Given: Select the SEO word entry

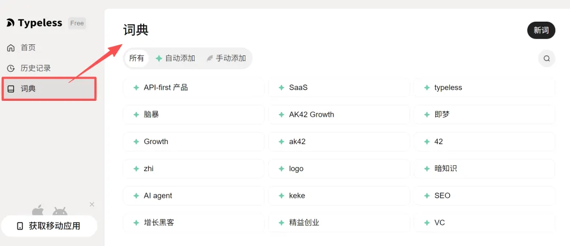Looking at the screenshot, I should 484,195.
